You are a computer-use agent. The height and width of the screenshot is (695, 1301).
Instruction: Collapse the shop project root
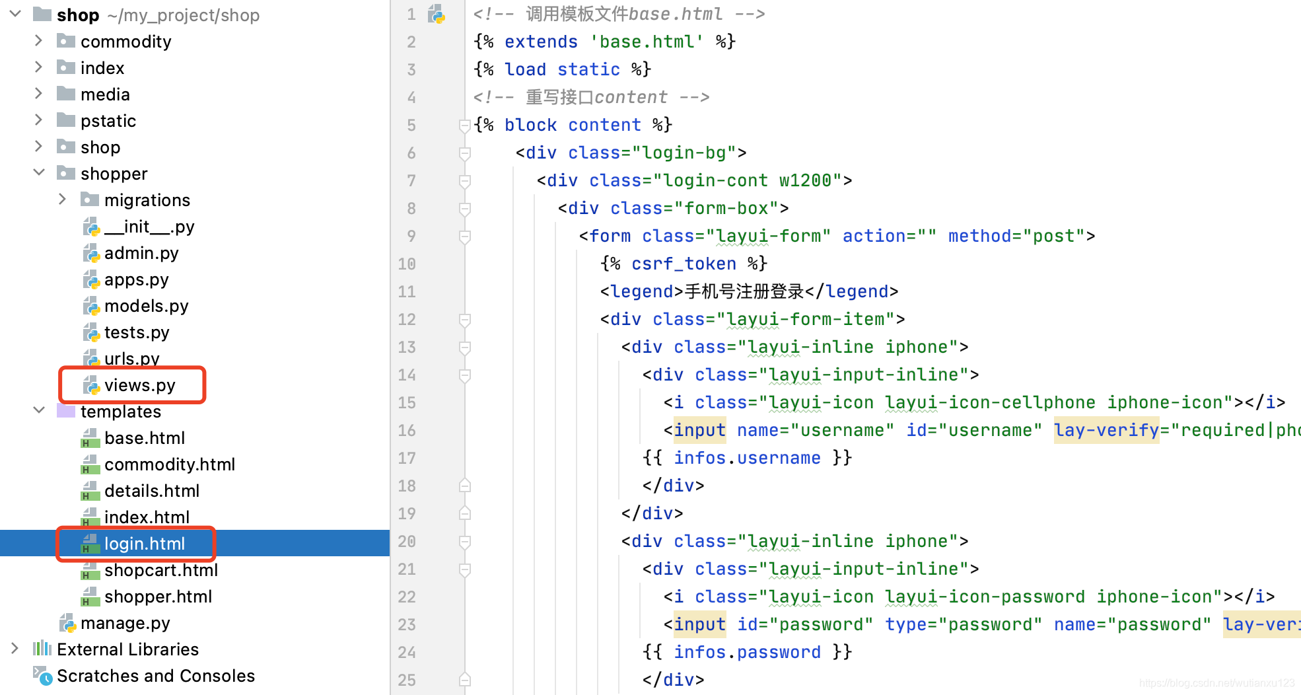coord(16,14)
